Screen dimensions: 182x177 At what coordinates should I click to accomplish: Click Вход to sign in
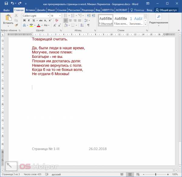[149, 10]
